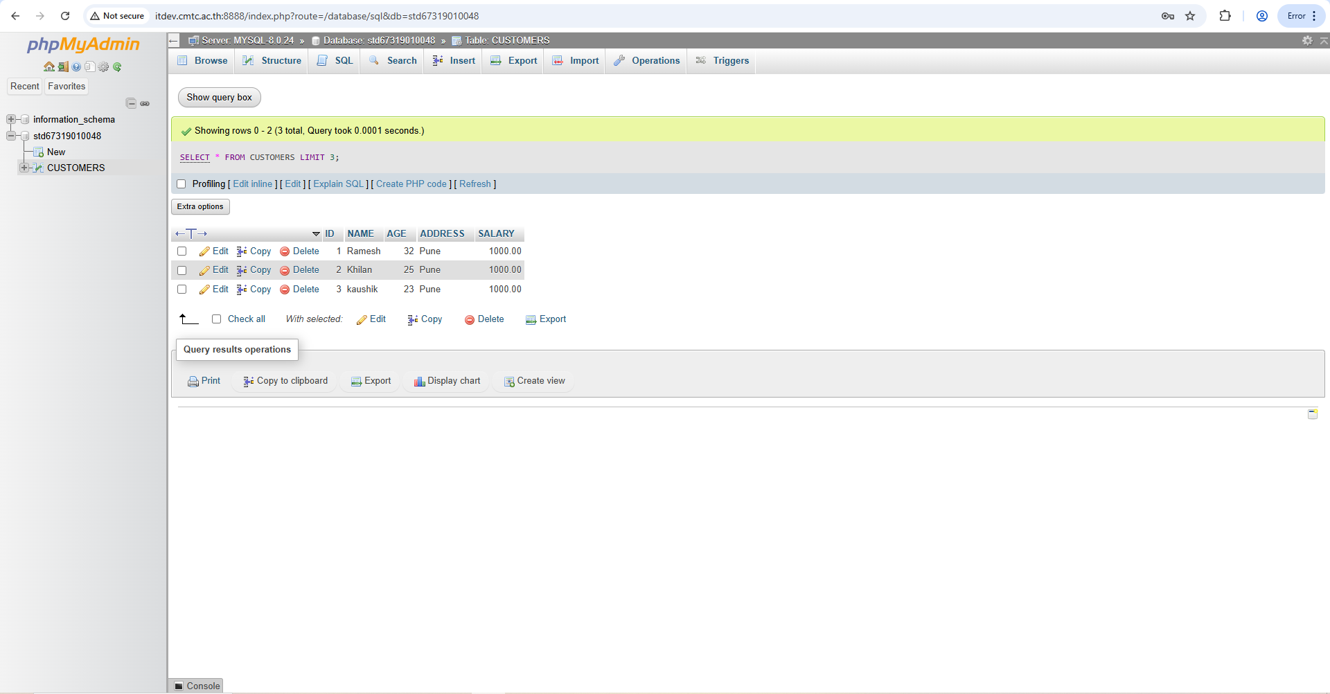Click the browser address bar URL
This screenshot has height=694, width=1330.
[x=317, y=16]
